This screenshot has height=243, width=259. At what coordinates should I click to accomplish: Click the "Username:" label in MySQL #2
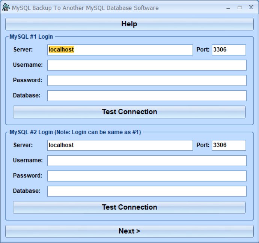(x=28, y=160)
